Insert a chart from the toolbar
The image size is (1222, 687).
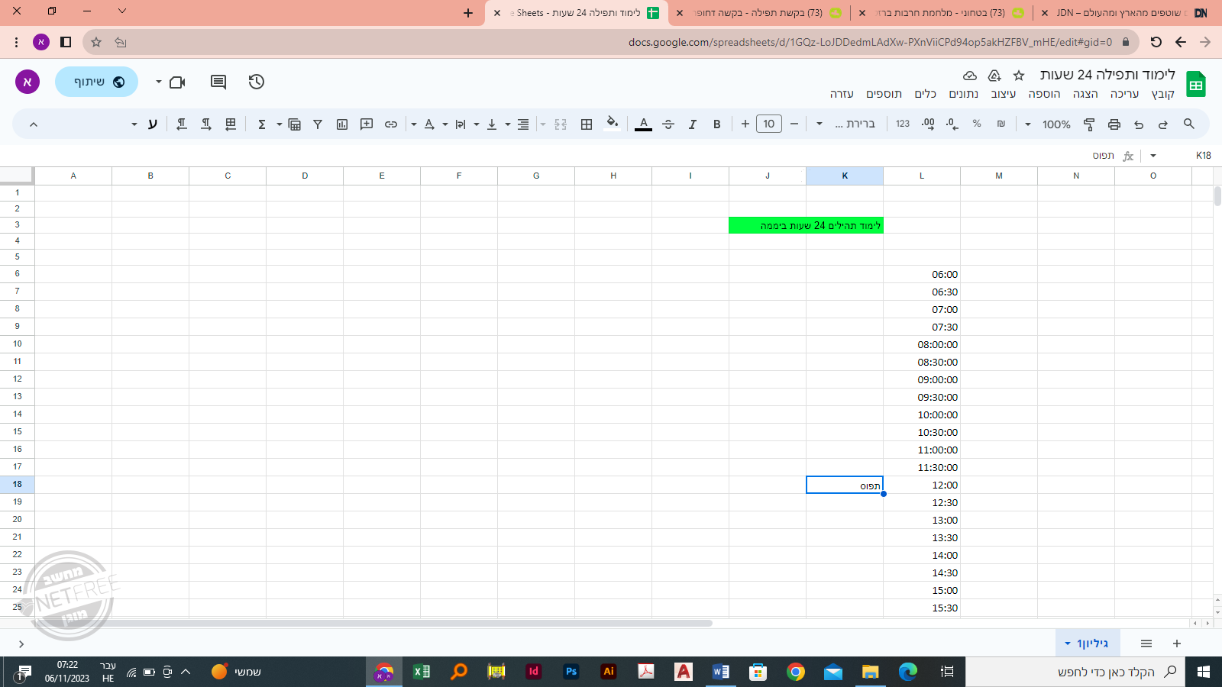tap(342, 124)
